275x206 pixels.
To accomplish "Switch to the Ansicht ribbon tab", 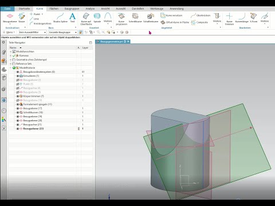I will [x=105, y=9].
